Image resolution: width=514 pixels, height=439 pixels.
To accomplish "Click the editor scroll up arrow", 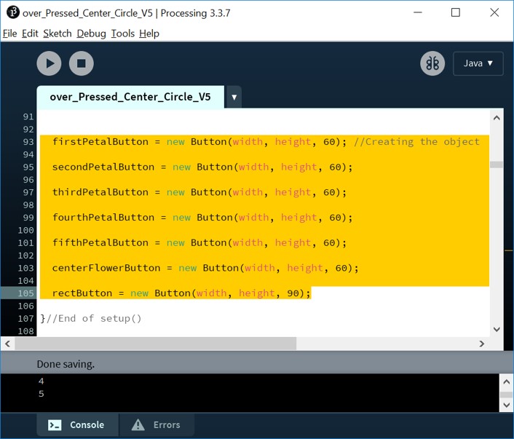I will point(497,118).
